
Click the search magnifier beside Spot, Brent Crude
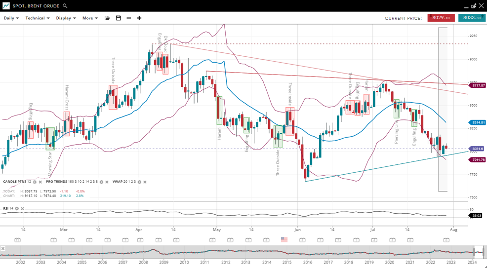coord(65,6)
